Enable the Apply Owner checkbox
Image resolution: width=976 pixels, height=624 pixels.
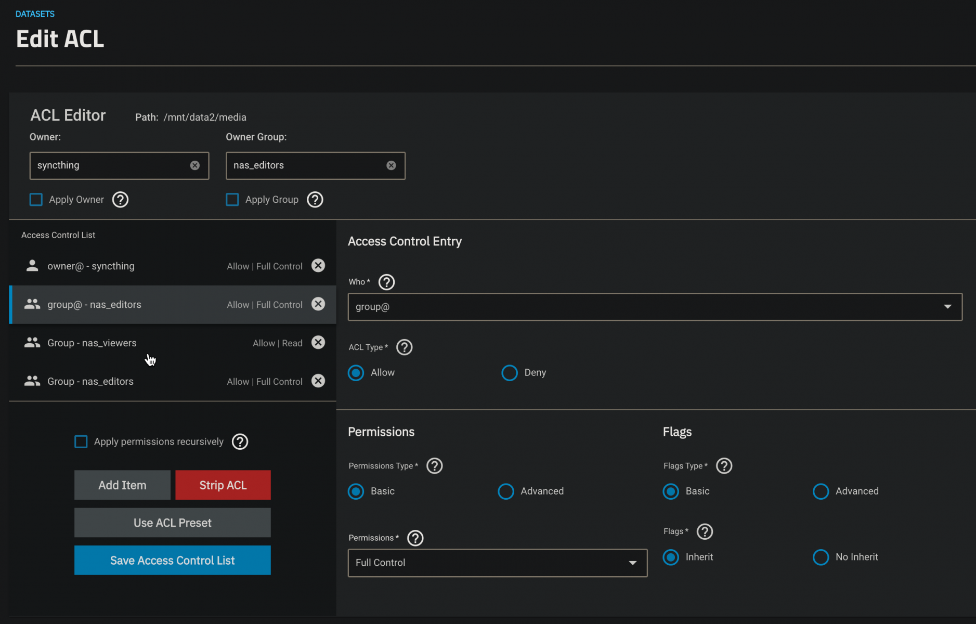coord(36,200)
